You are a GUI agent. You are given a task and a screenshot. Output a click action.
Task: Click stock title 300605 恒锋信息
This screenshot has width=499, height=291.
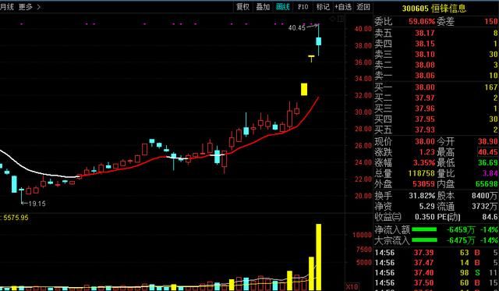[x=434, y=9]
